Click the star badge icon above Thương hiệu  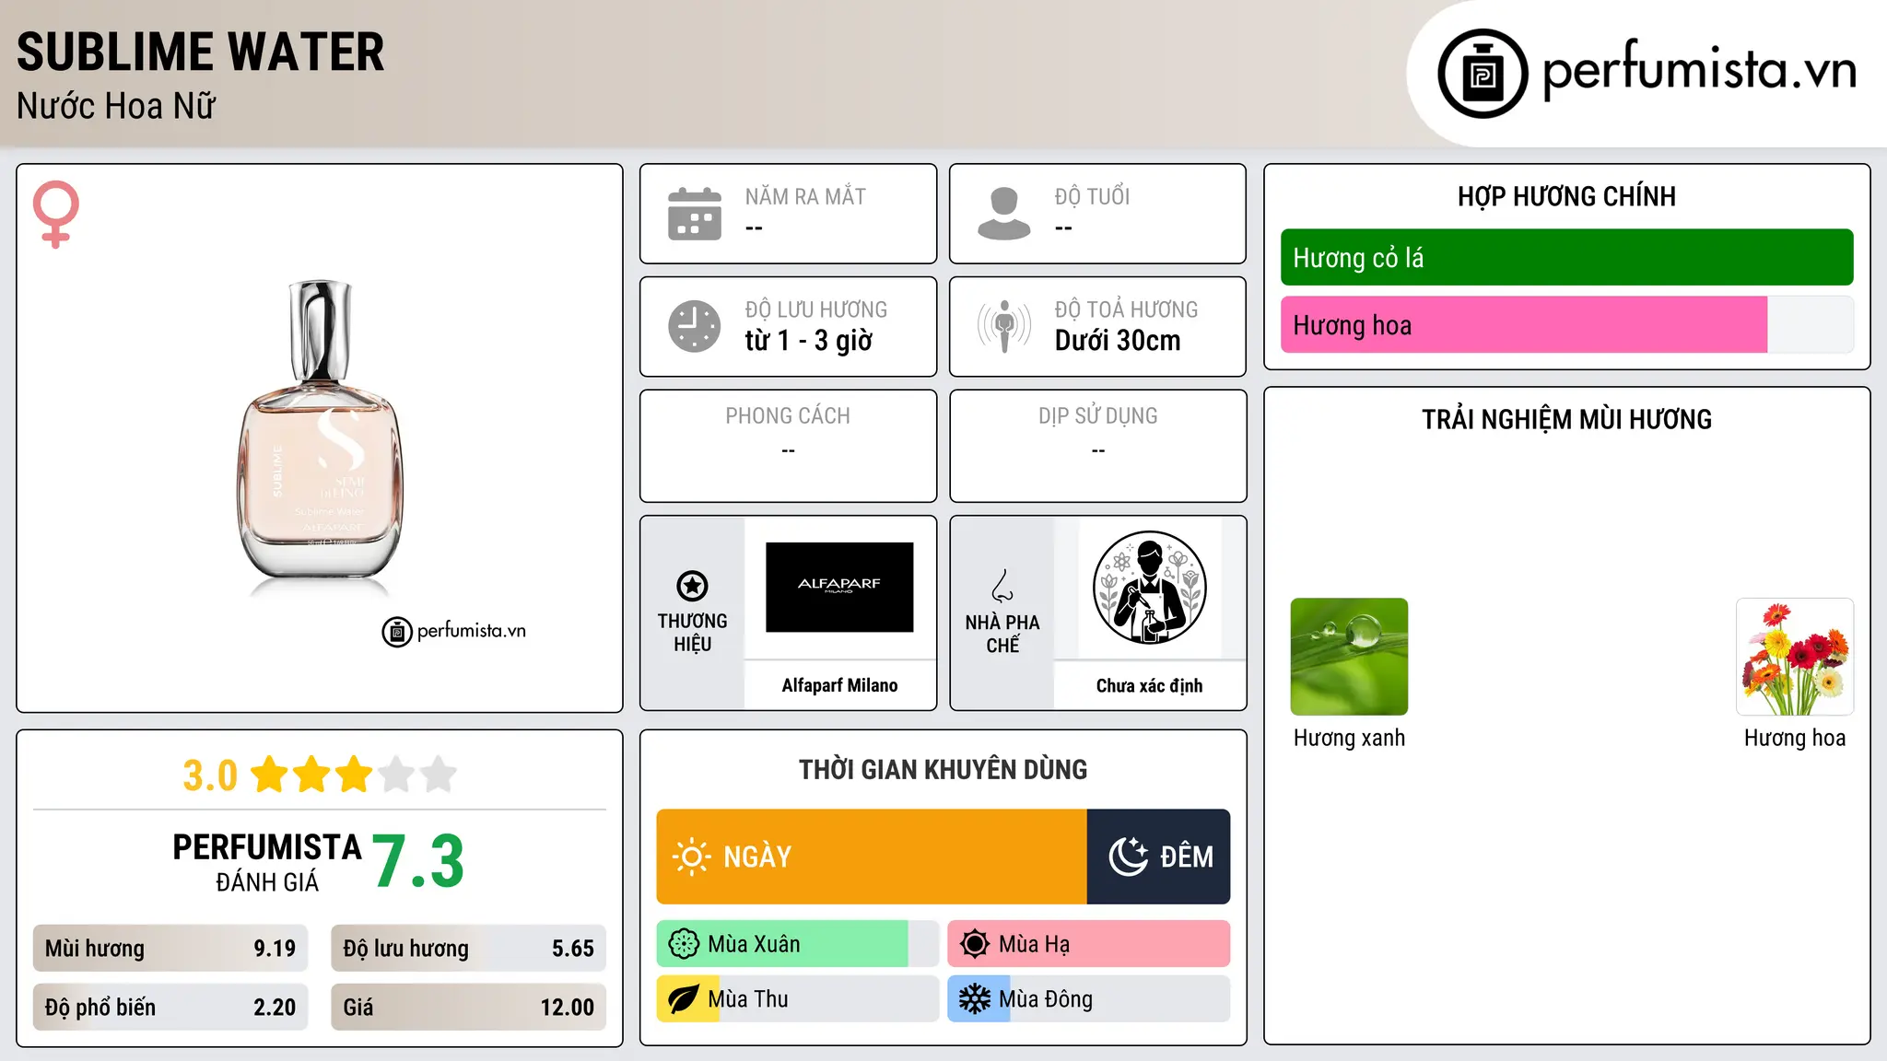(692, 586)
